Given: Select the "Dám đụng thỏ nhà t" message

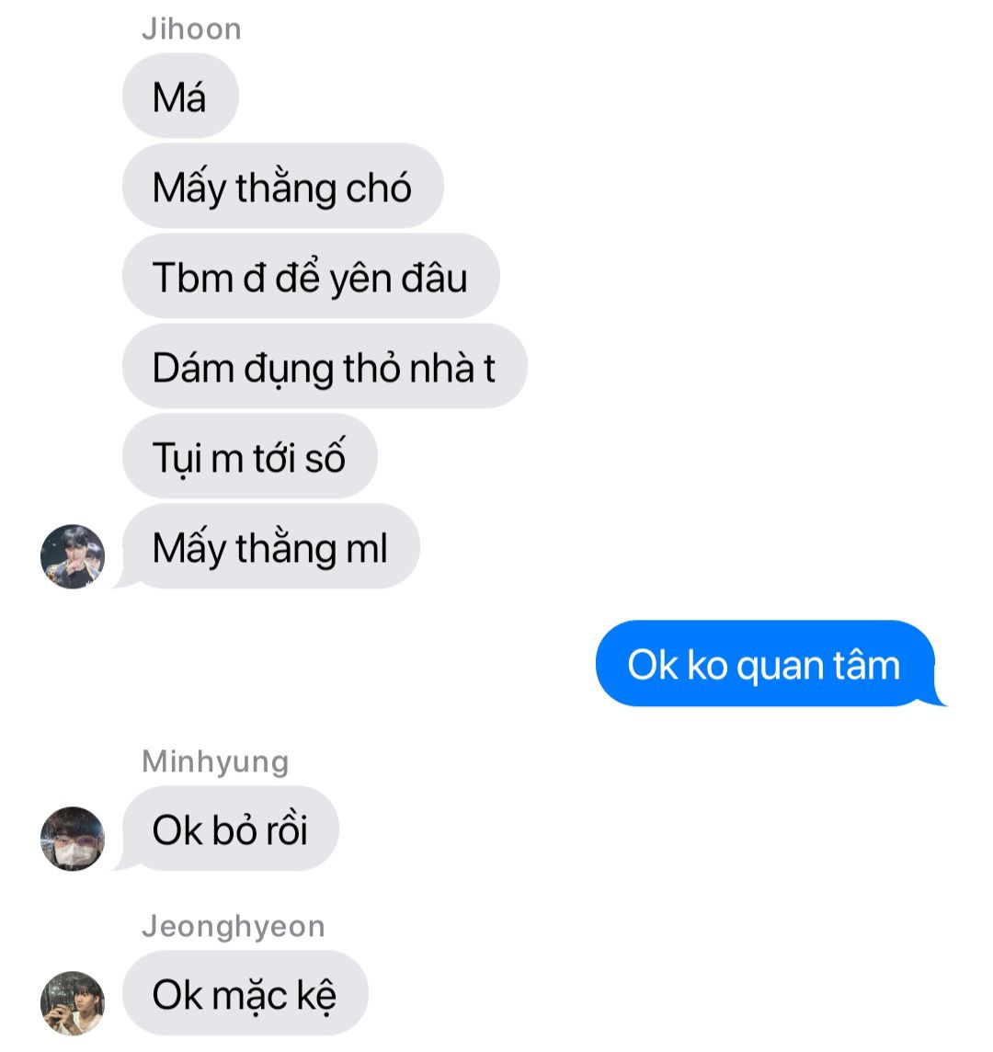Looking at the screenshot, I should pos(325,366).
